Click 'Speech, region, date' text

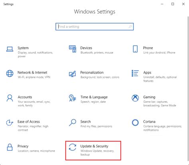point(93,102)
